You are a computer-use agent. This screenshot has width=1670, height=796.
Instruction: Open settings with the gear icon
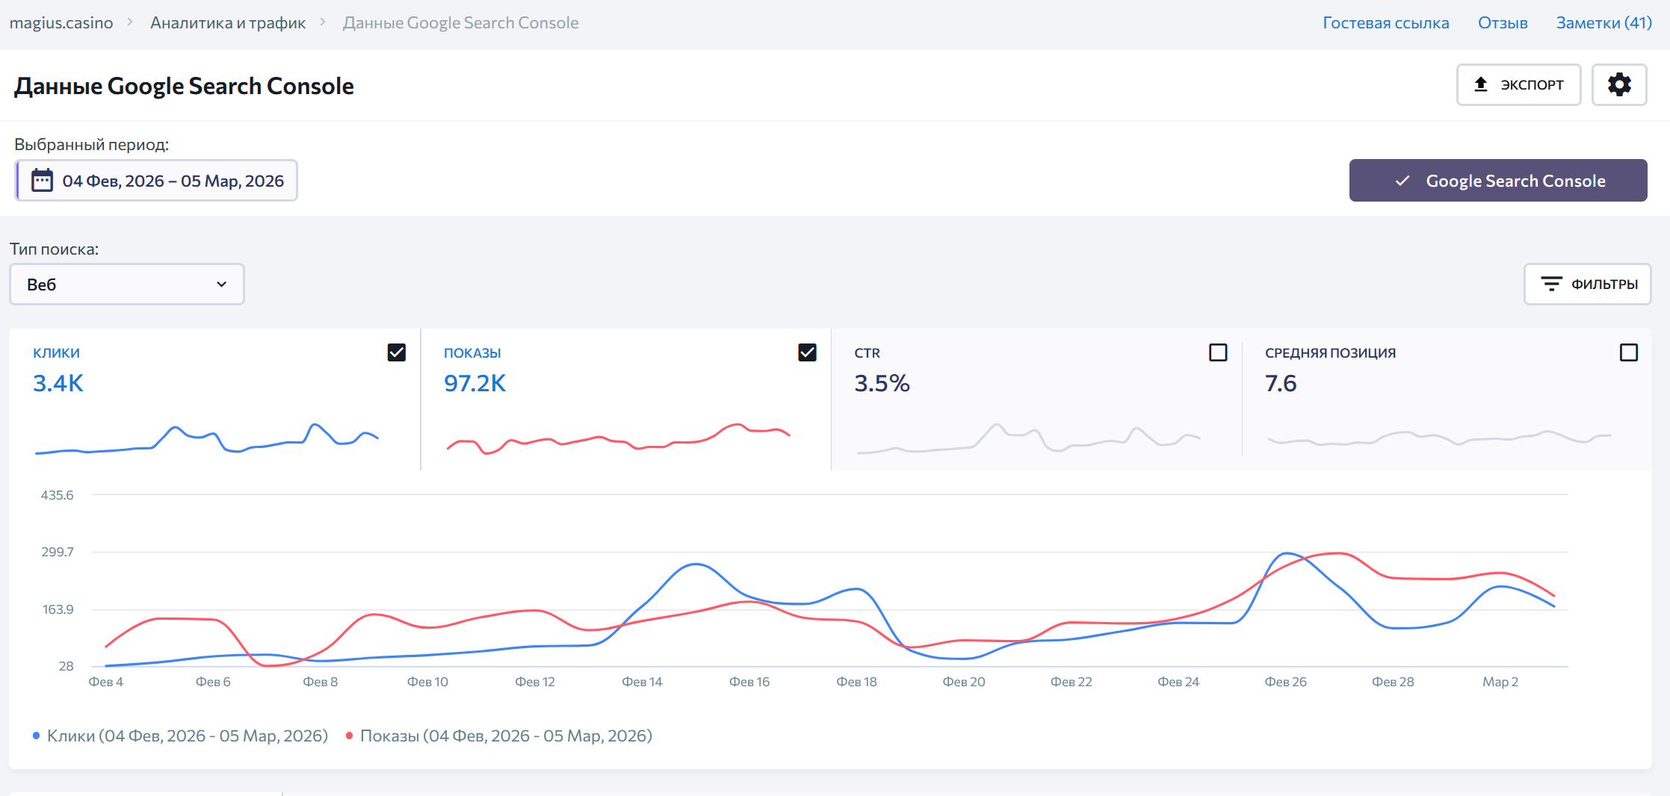tap(1618, 84)
